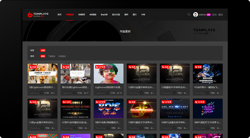Viewport: 250px width, 138px height.
Task: Click the 8 金币 price badge
Action: pyautogui.click(x=67, y=102)
